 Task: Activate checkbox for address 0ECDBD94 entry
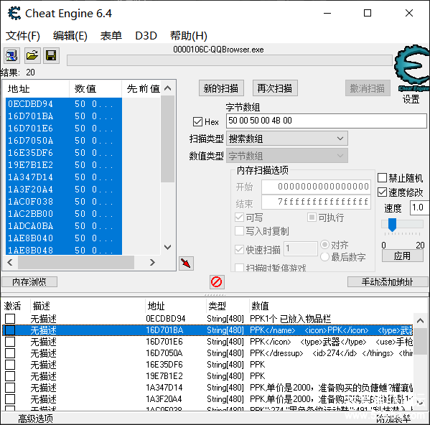10,319
